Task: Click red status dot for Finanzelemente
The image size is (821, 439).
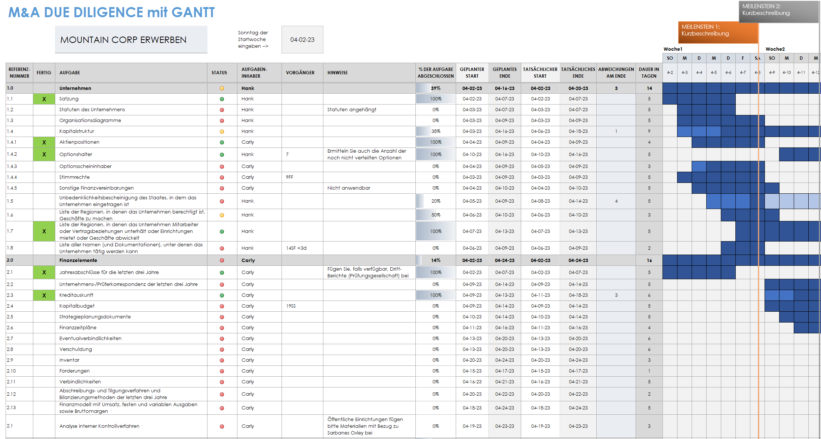Action: [x=222, y=261]
